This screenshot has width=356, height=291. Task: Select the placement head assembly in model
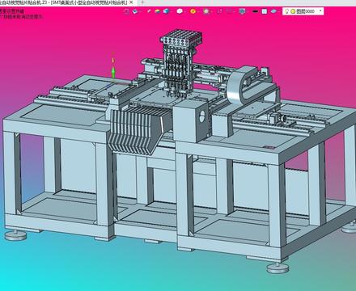point(180,63)
